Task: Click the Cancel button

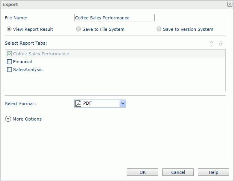Action: tap(178, 172)
